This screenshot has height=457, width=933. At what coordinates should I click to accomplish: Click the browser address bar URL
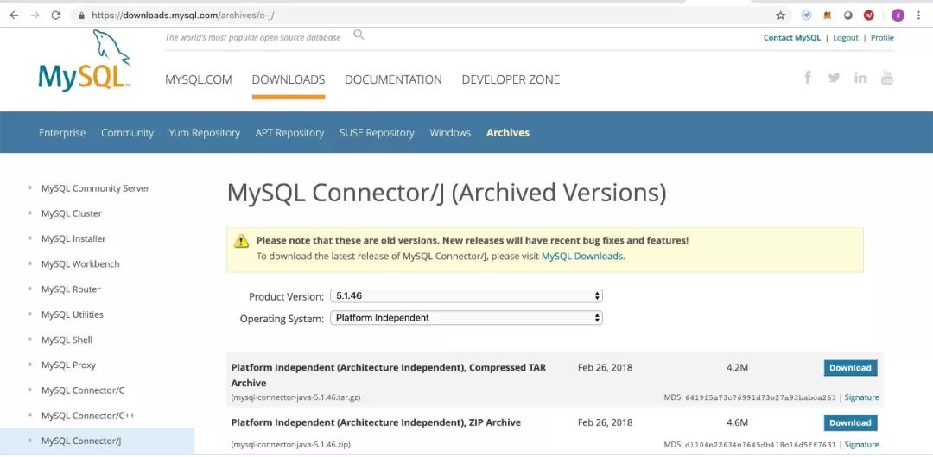(x=182, y=16)
